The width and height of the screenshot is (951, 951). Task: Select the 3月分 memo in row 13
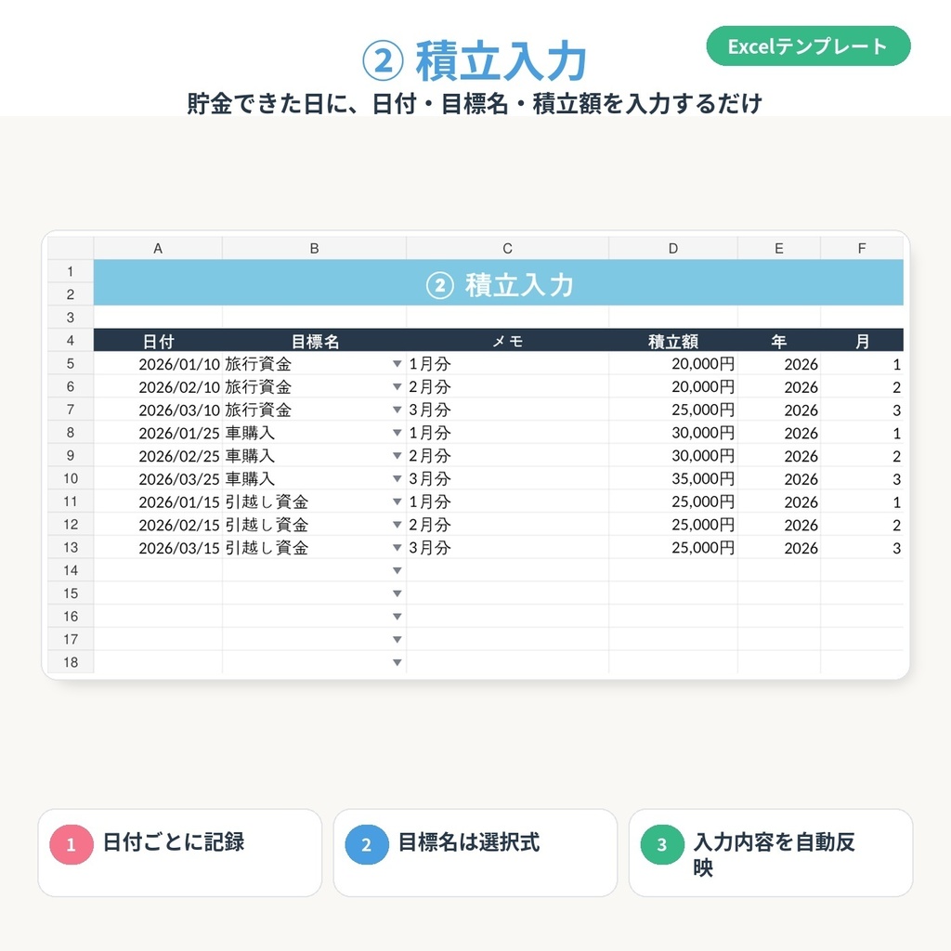click(x=508, y=548)
